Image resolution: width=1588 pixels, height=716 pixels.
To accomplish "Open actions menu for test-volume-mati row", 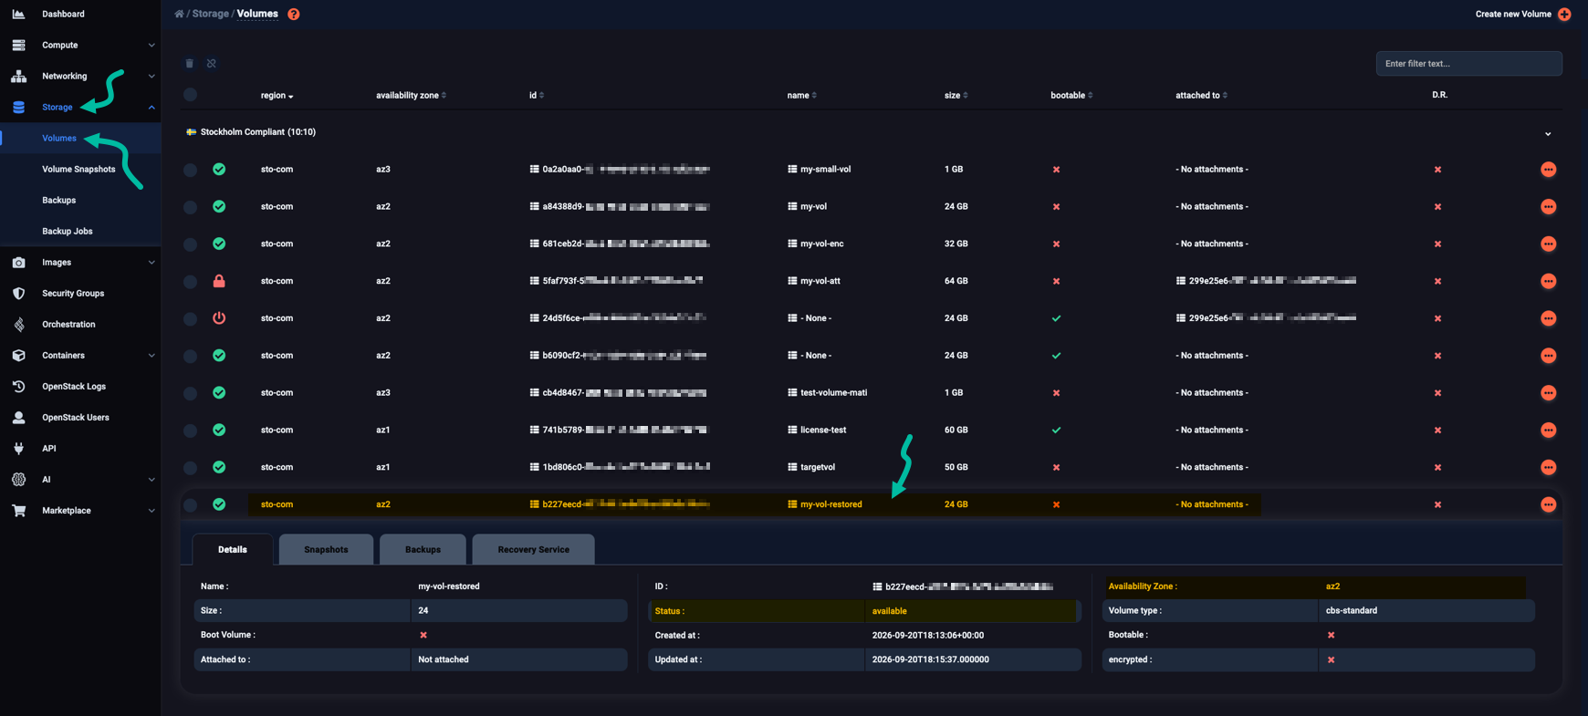I will (x=1548, y=392).
